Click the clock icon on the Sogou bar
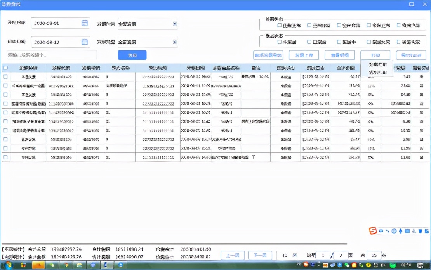Viewport: 431px width, 270px height. click(x=394, y=231)
